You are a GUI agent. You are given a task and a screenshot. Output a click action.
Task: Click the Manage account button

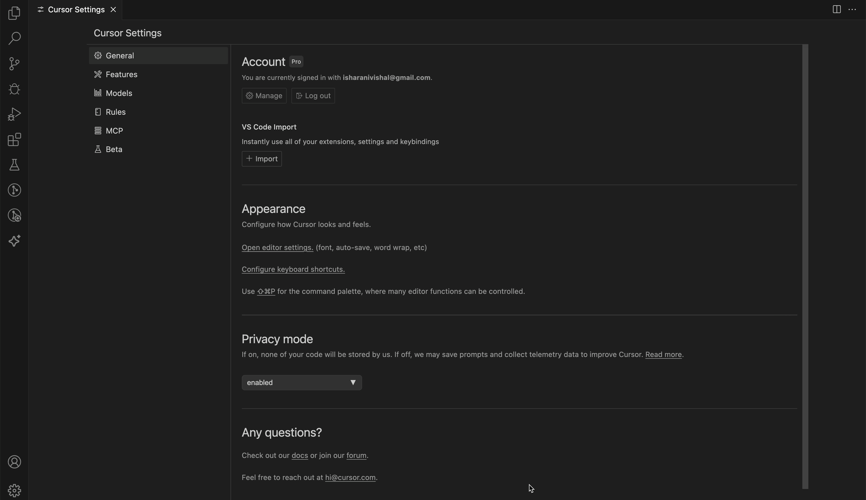click(264, 96)
